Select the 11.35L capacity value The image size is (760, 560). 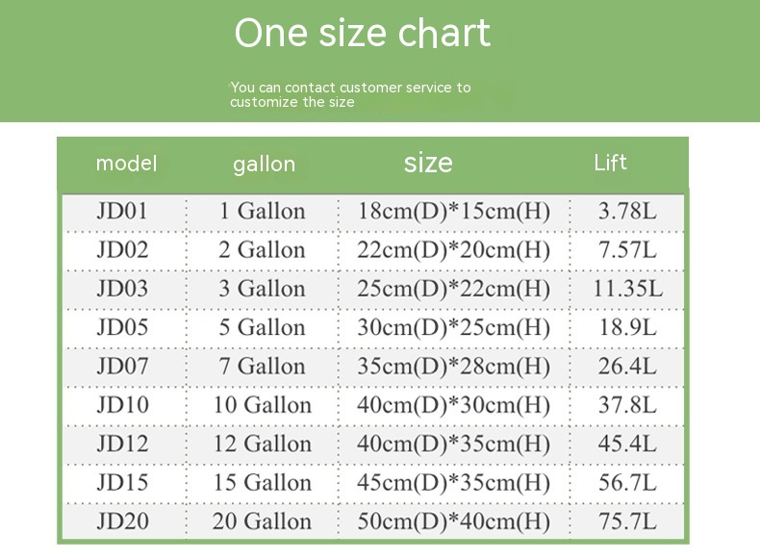click(627, 289)
